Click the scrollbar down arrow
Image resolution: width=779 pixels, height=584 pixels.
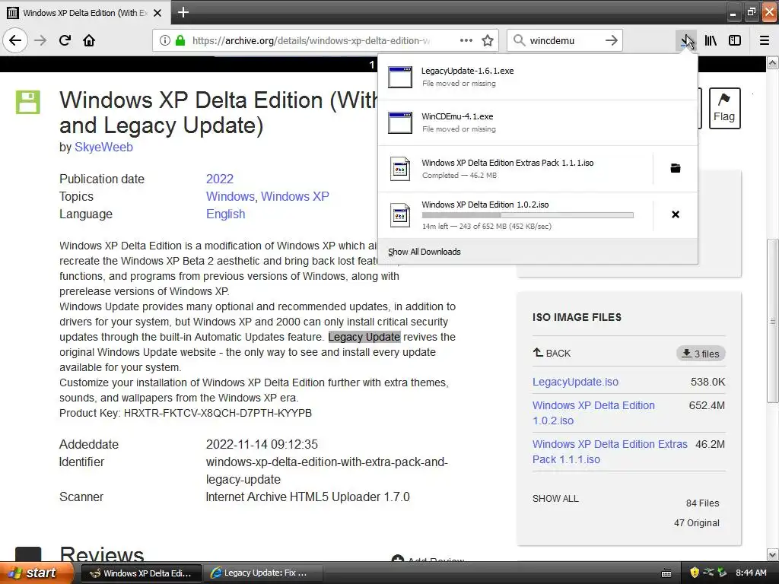click(x=772, y=554)
